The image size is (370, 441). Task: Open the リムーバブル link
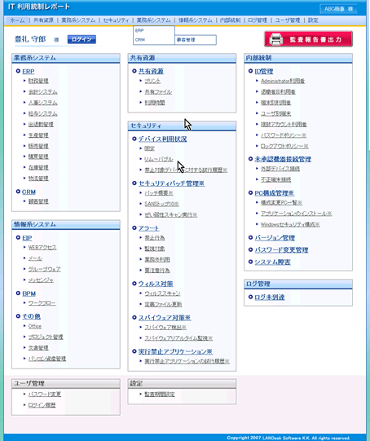click(x=159, y=159)
